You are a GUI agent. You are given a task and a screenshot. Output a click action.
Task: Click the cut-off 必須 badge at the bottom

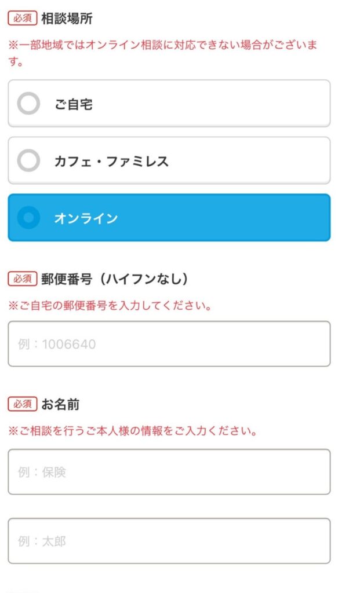(x=23, y=591)
